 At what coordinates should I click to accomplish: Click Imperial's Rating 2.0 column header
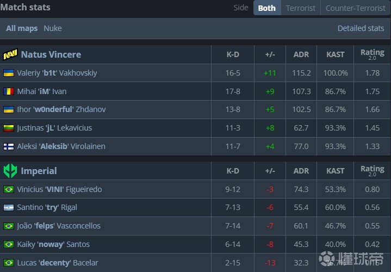(x=372, y=171)
